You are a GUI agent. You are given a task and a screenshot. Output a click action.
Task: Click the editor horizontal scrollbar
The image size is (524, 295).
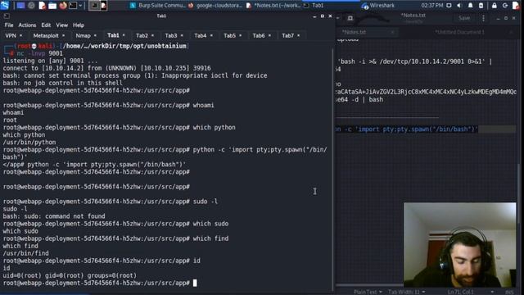[369, 285]
